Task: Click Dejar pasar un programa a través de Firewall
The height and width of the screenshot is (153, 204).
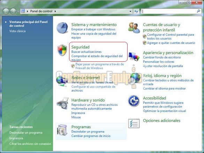Action: click(x=99, y=66)
